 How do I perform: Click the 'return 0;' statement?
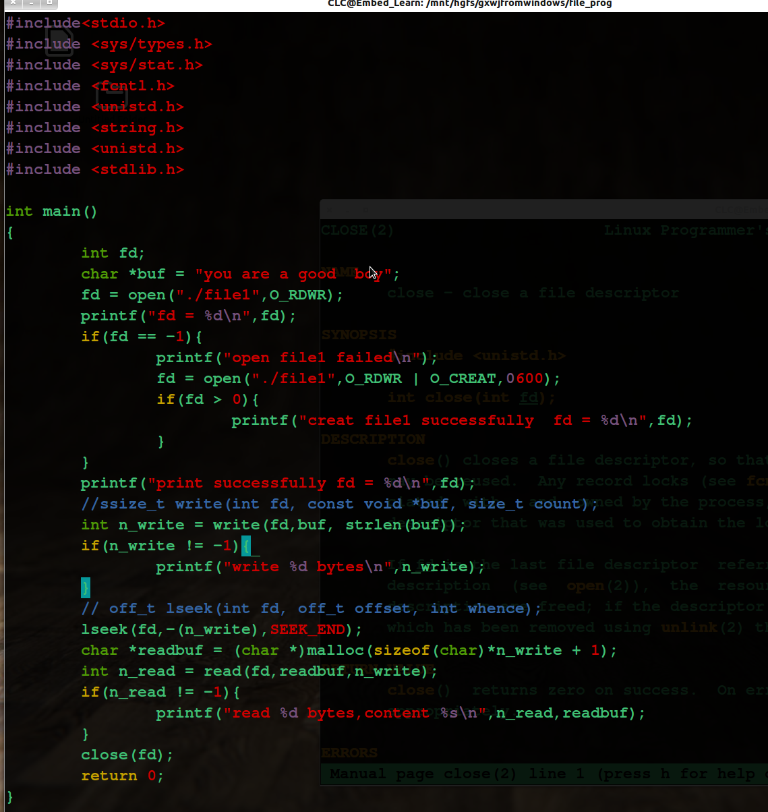[x=123, y=776]
